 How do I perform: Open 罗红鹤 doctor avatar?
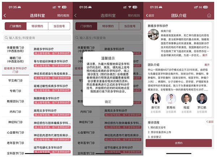[x=201, y=99]
